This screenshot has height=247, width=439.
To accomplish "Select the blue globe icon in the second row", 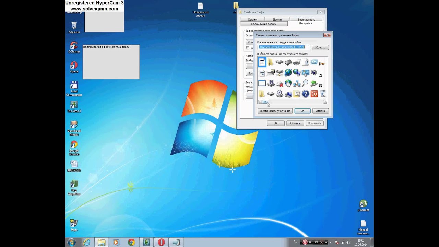I will click(288, 73).
